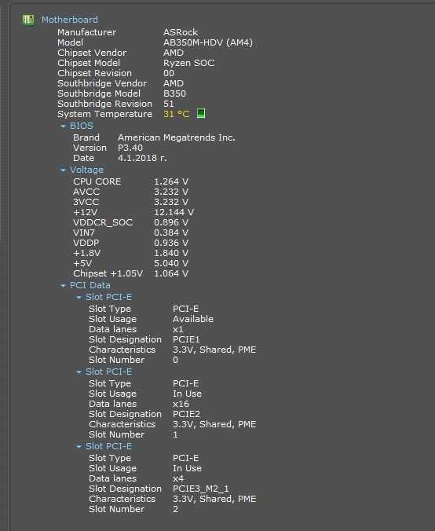Select the 1.064 V chipset value
This screenshot has width=435, height=531.
pyautogui.click(x=171, y=273)
